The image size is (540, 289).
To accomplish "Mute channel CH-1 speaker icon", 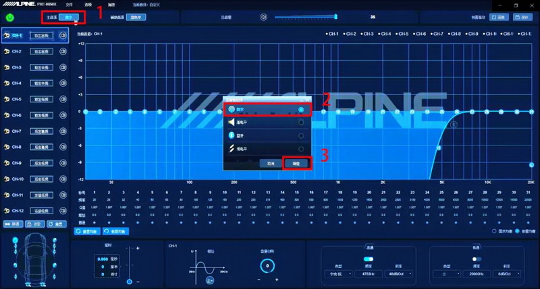I will click(63, 35).
